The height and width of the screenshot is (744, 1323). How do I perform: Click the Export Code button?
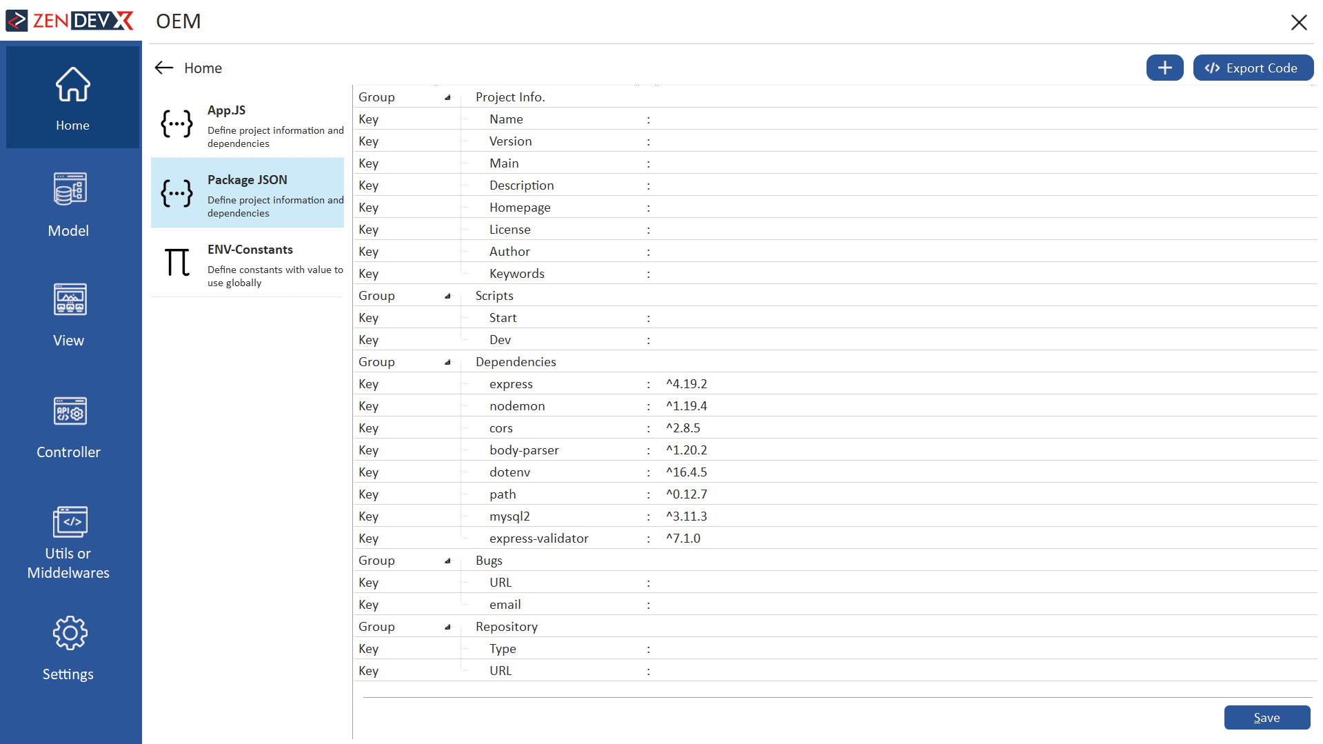click(x=1253, y=68)
